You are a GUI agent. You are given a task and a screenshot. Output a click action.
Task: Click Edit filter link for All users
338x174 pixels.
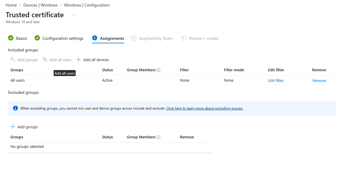point(276,80)
